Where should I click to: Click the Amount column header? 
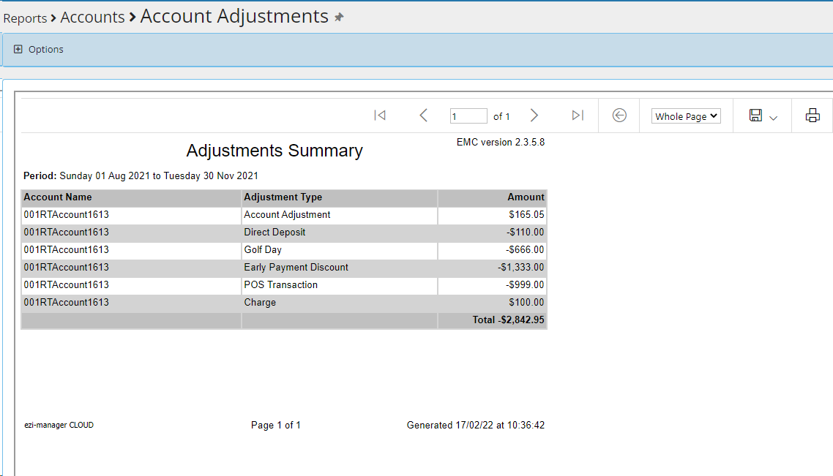pos(526,197)
